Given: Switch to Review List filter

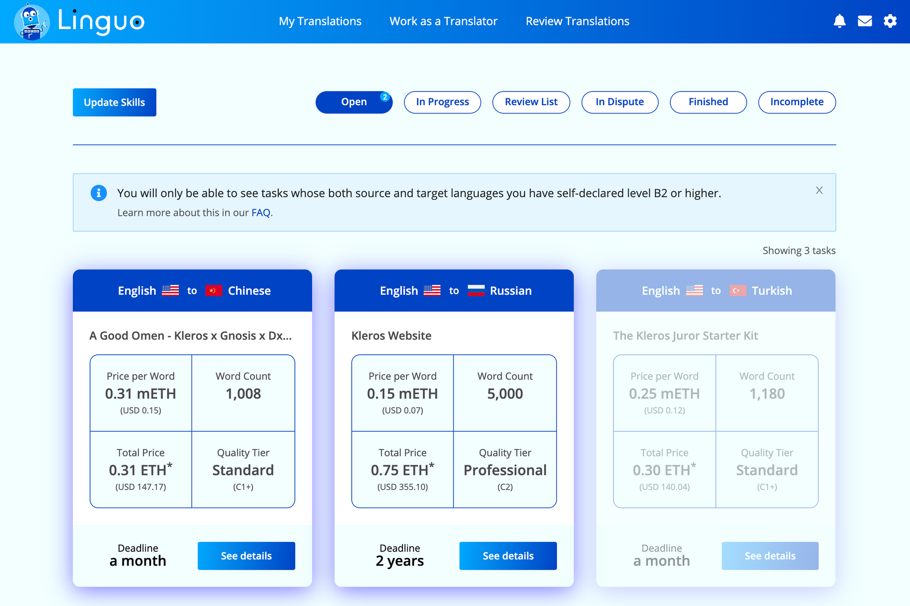Looking at the screenshot, I should (x=531, y=102).
